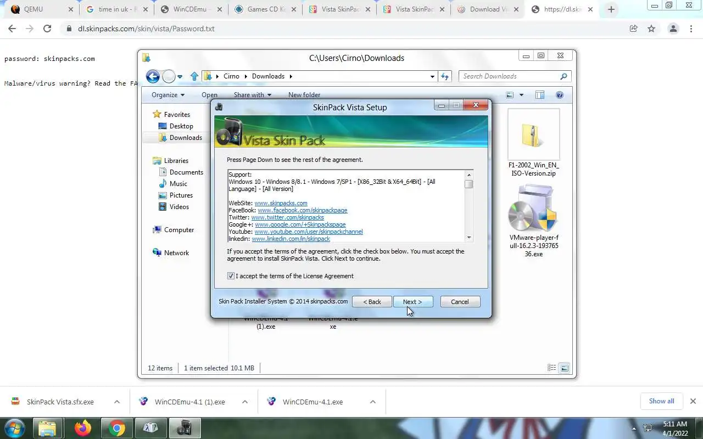Screen dimensions: 703x439
Task: Open Pictures library
Action: pyautogui.click(x=181, y=195)
